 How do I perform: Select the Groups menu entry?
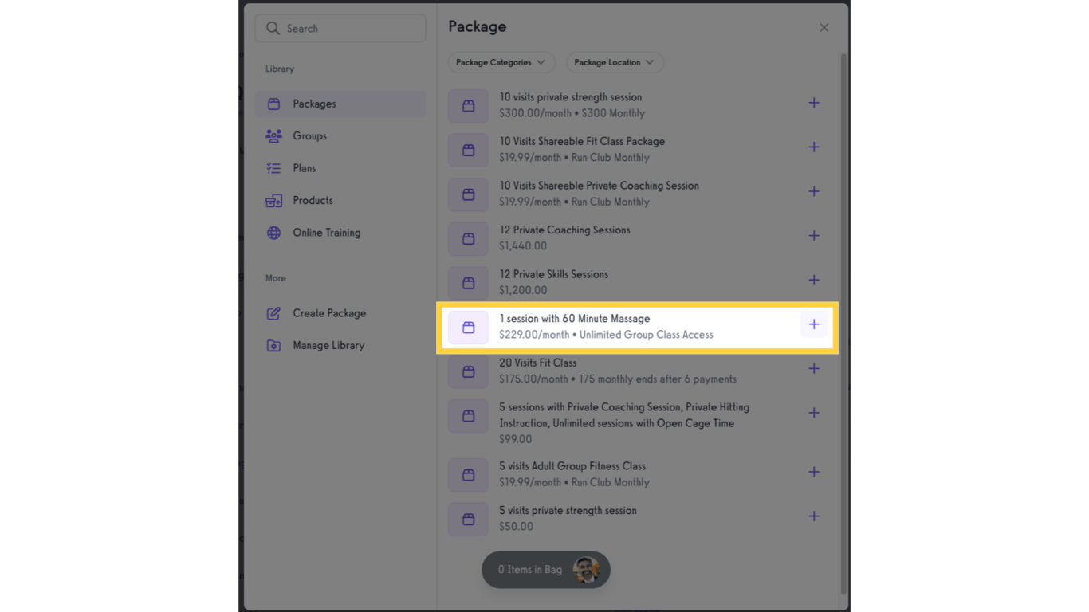tap(309, 135)
